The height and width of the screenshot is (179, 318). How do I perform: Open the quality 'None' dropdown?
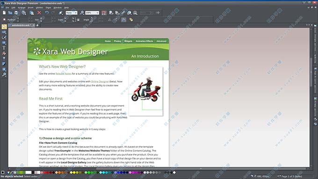[x=72, y=13]
